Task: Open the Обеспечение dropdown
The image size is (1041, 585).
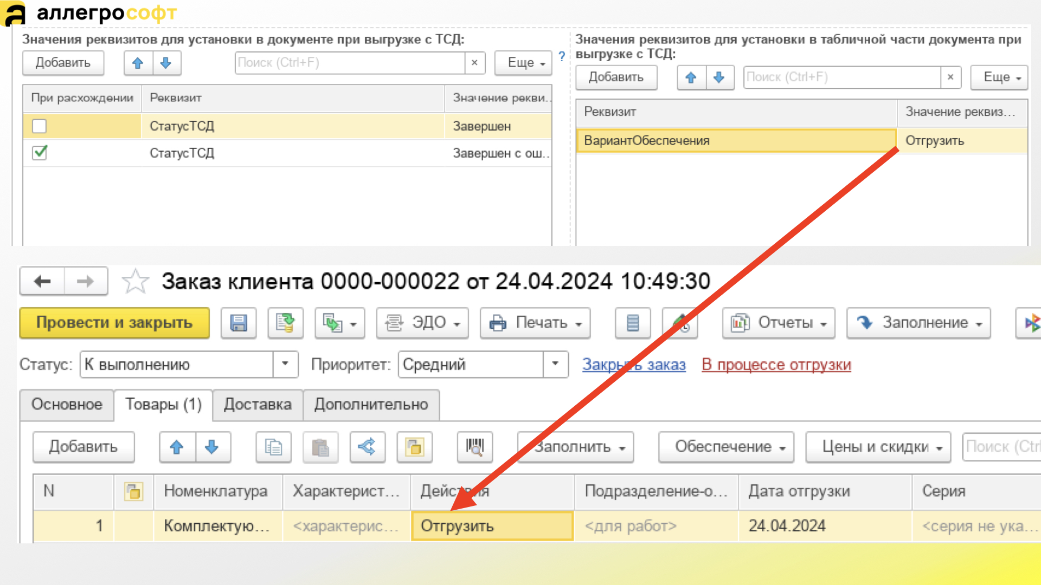Action: 727,447
